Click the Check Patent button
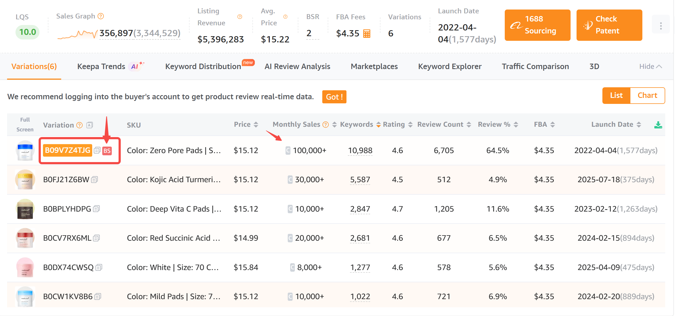The height and width of the screenshot is (316, 675). click(x=609, y=25)
